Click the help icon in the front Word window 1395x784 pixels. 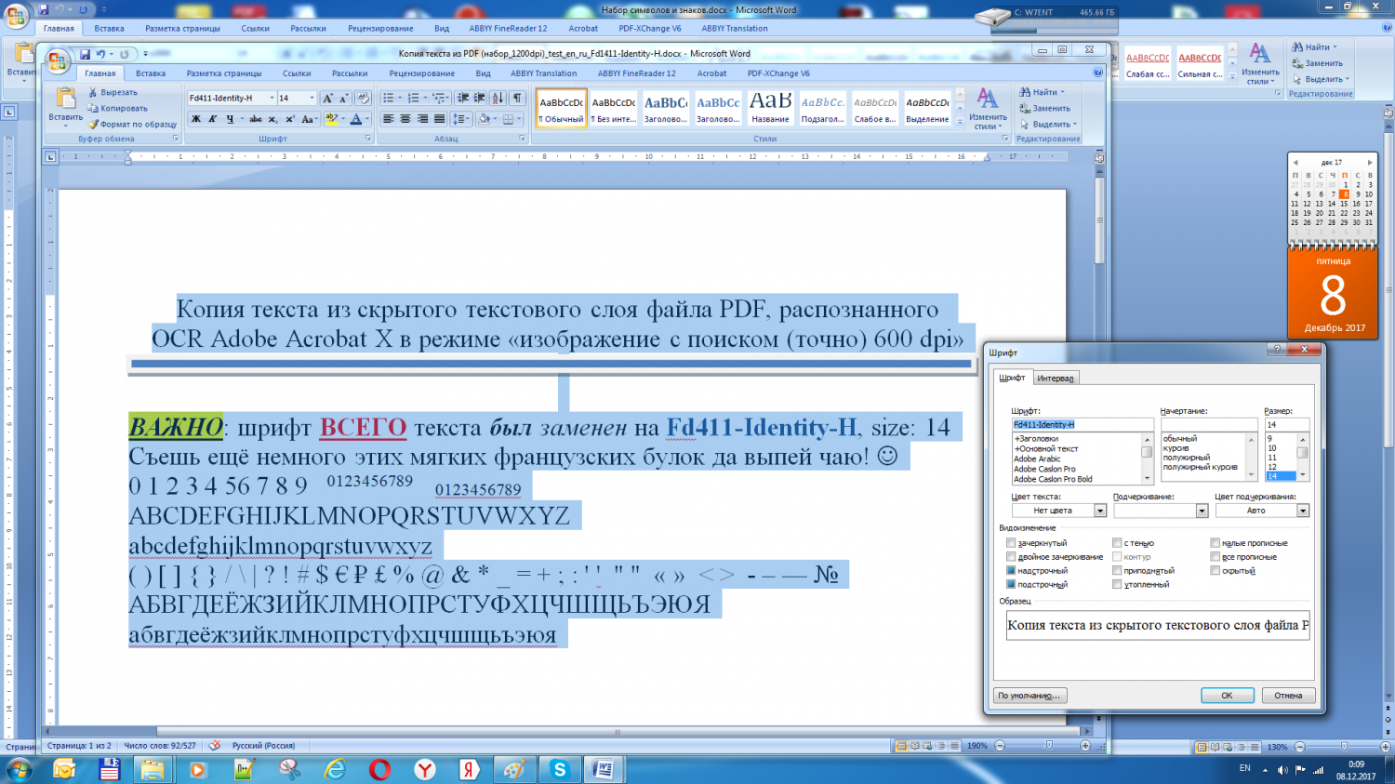coord(1098,73)
